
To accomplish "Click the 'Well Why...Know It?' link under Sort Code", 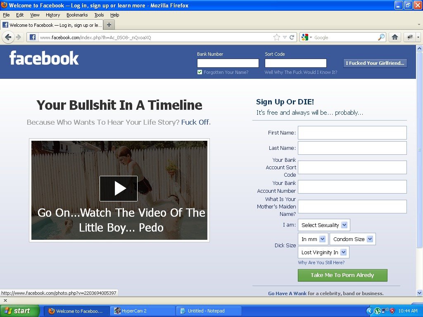I will pos(301,72).
